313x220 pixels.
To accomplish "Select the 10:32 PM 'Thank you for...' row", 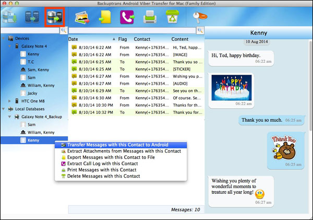I will pyautogui.click(x=137, y=112).
